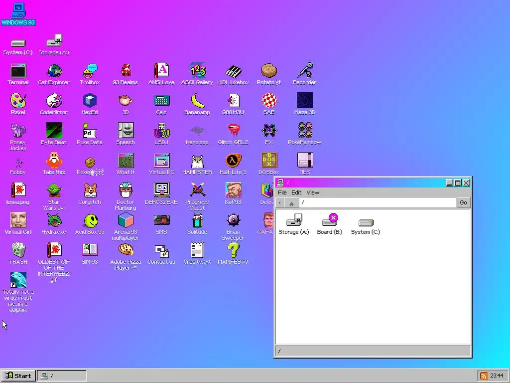Image resolution: width=510 pixels, height=383 pixels.
Task: Launch the Recorder microphone icon
Action: pyautogui.click(x=304, y=74)
